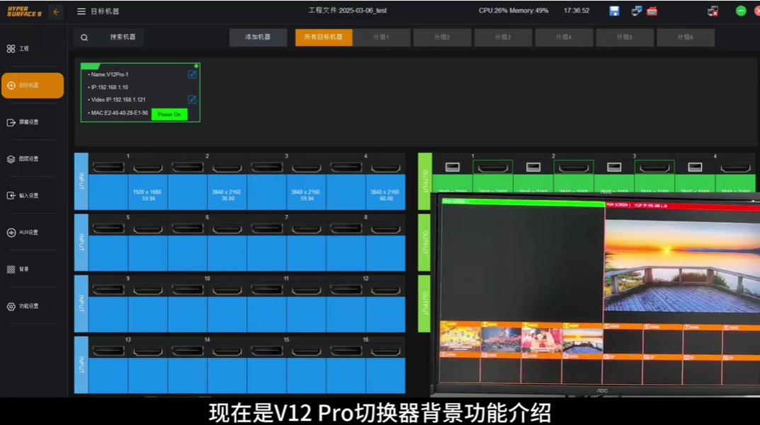Edit the Video IP 192.168.1.121
Image resolution: width=760 pixels, height=425 pixels.
coord(192,100)
